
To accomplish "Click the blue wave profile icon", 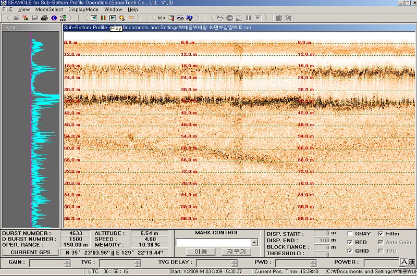I will coord(180,18).
